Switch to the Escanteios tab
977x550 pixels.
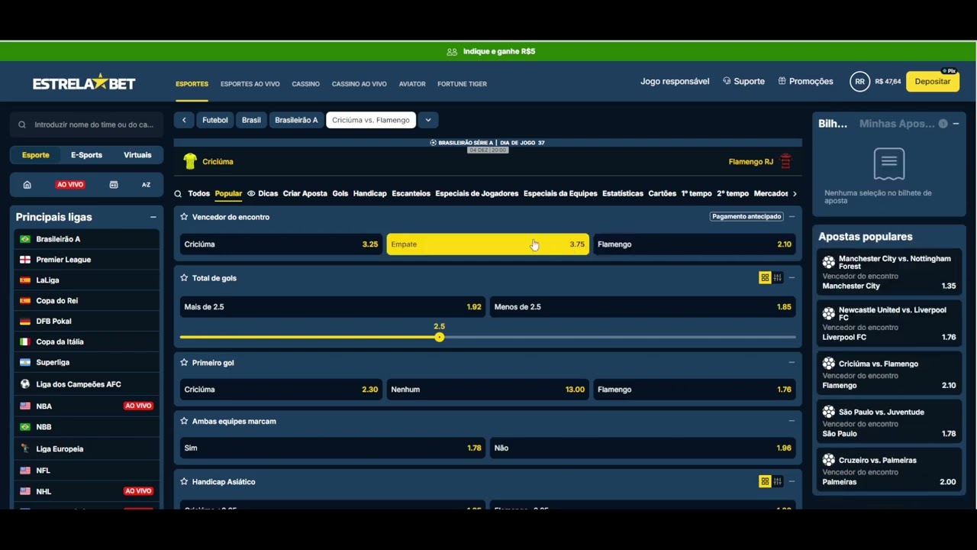point(411,194)
